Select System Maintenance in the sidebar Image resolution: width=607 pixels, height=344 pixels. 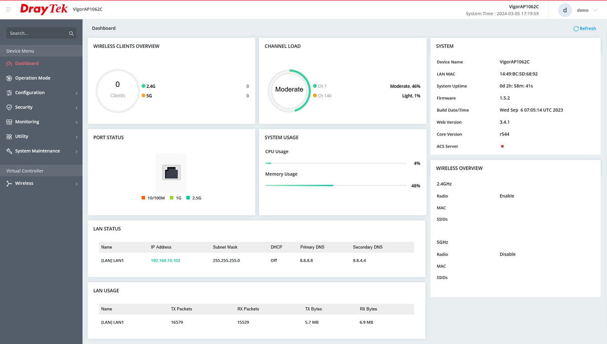37,151
